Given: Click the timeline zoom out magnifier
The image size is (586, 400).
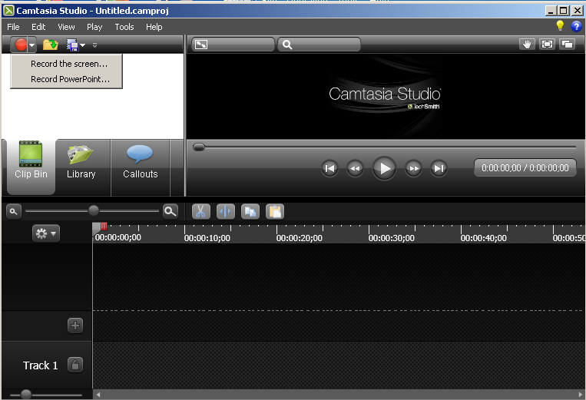Looking at the screenshot, I should pos(14,212).
